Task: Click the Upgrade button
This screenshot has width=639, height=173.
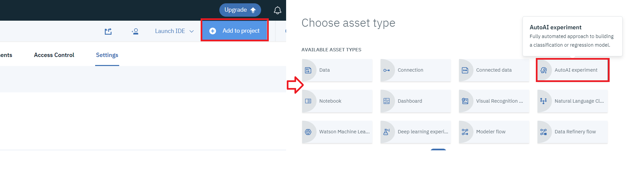Action: point(240,10)
